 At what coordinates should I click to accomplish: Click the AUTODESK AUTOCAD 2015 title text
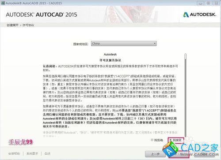(42, 15)
